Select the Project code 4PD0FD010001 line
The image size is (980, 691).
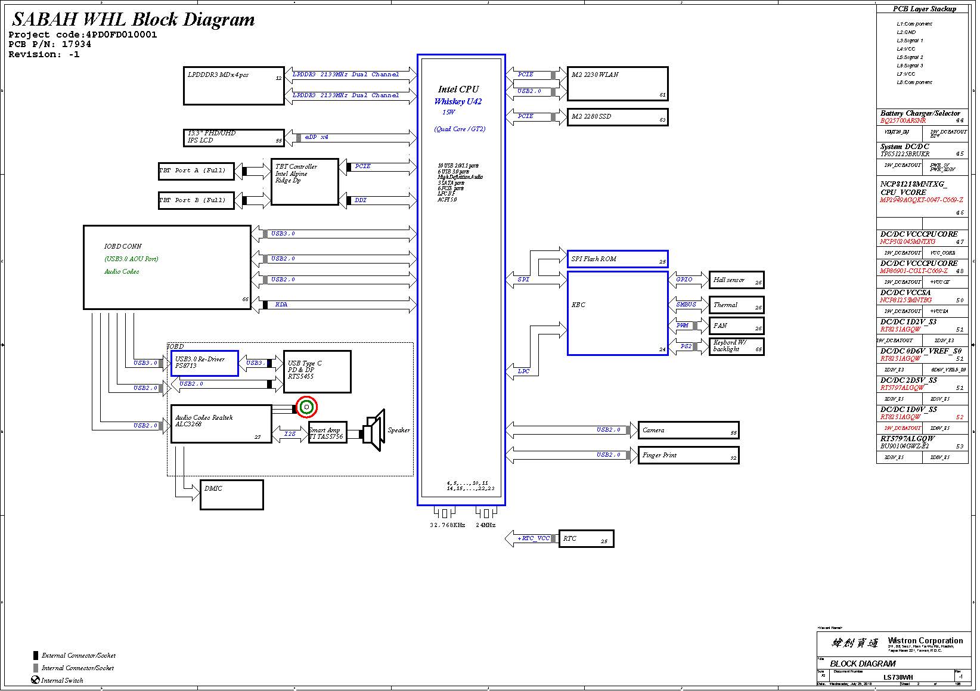83,35
